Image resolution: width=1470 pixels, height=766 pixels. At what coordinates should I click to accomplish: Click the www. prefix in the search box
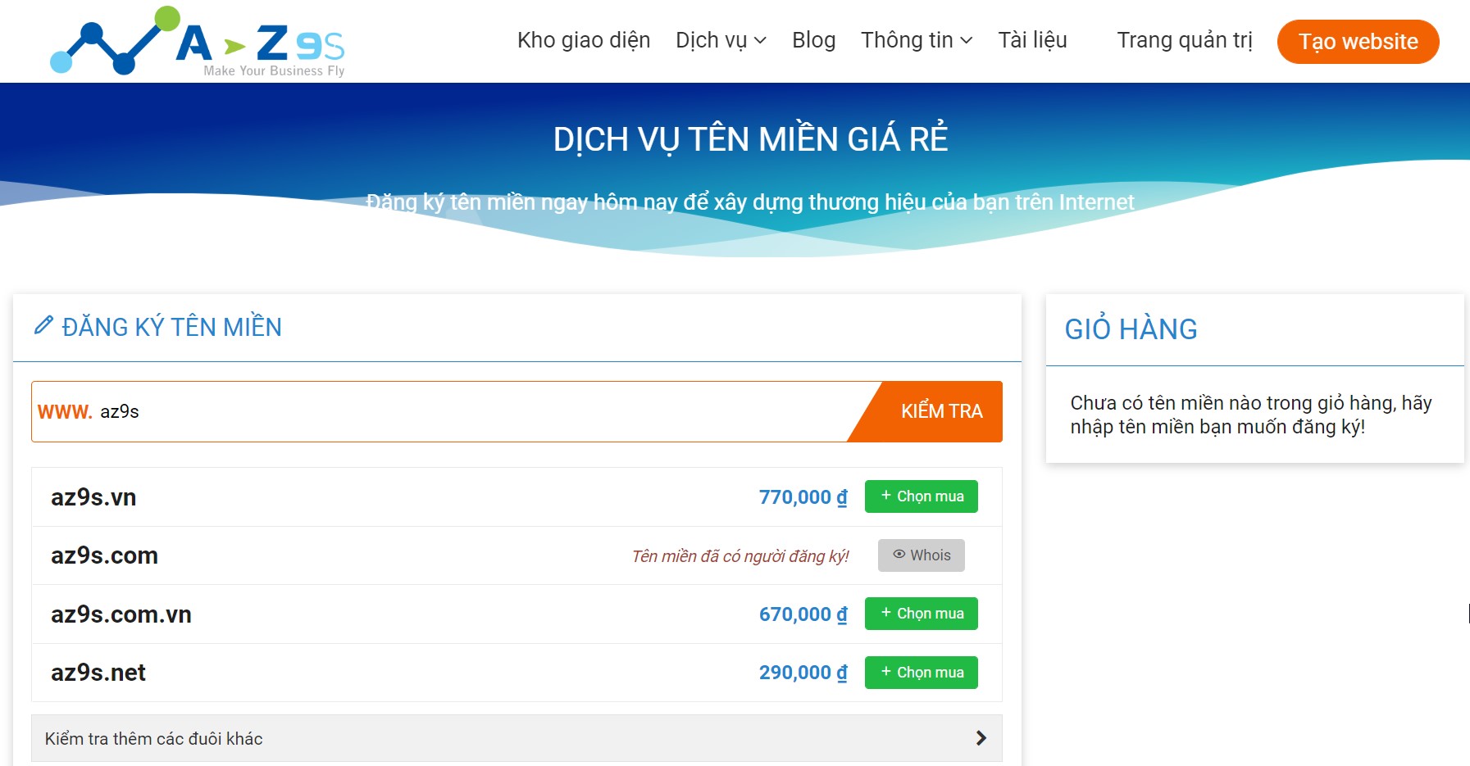click(x=63, y=412)
